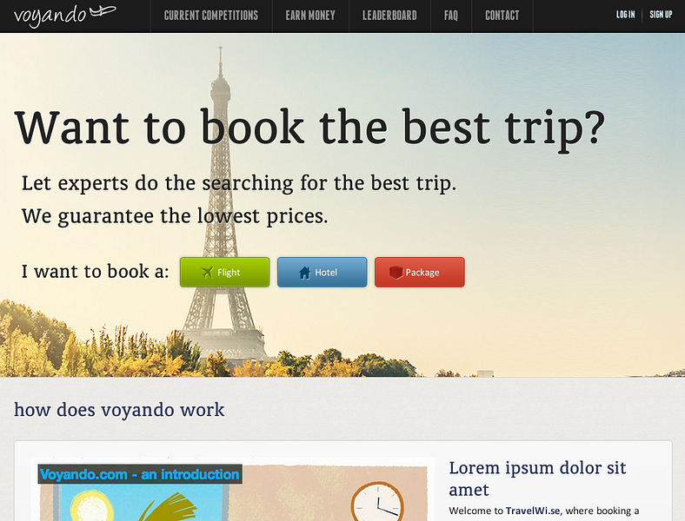
Task: Open the Leaderboard page
Action: [x=389, y=16]
